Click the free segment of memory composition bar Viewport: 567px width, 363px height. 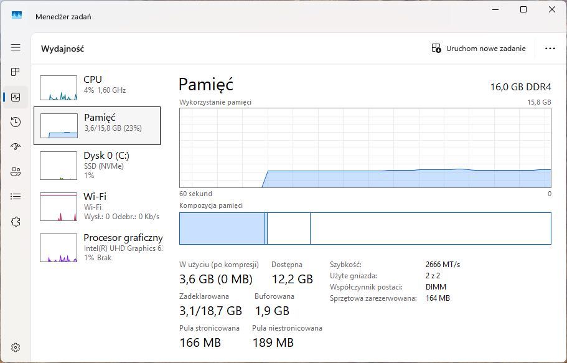(x=431, y=229)
